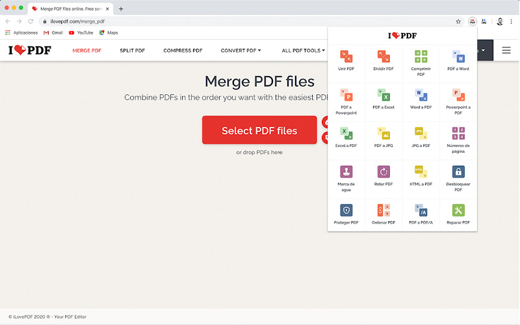
Task: Select the Marca de agua tool
Action: (x=346, y=178)
